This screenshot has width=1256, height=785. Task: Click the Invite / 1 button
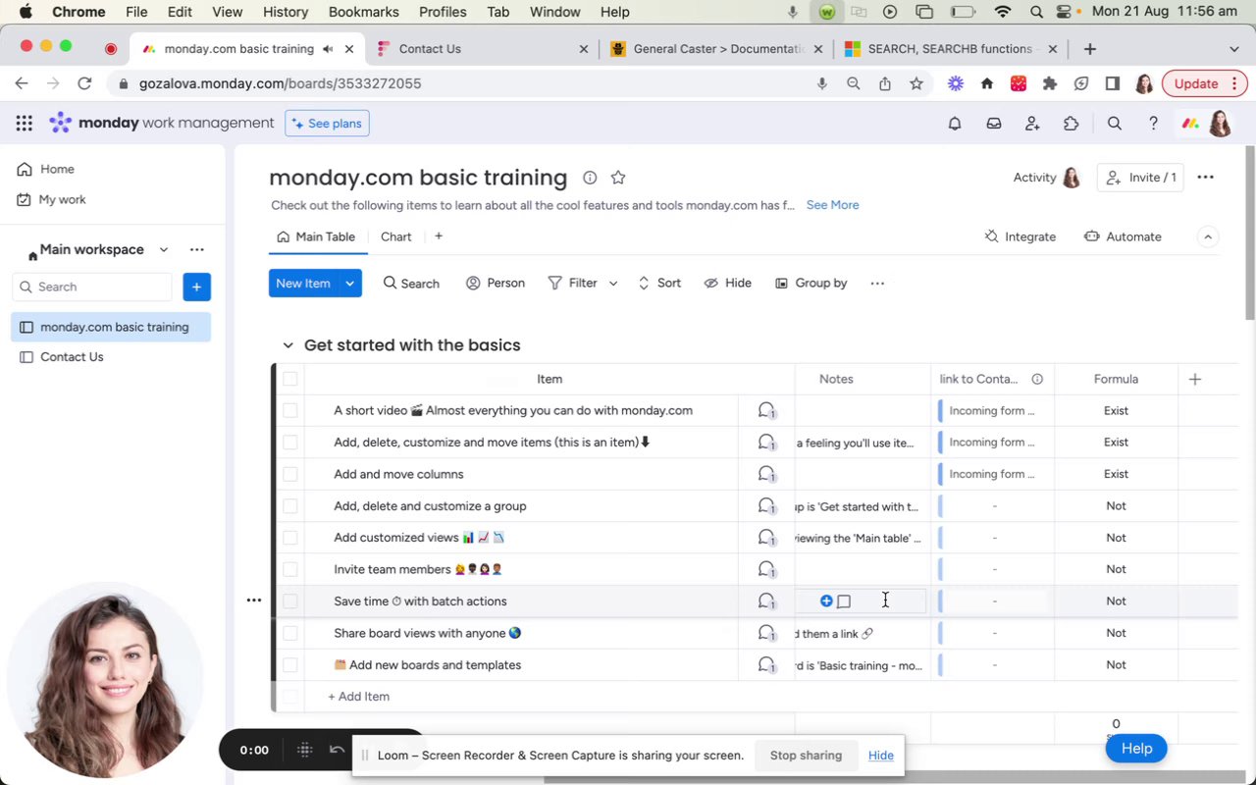coord(1140,178)
